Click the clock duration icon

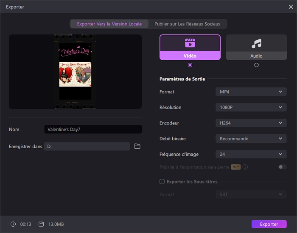point(13,224)
